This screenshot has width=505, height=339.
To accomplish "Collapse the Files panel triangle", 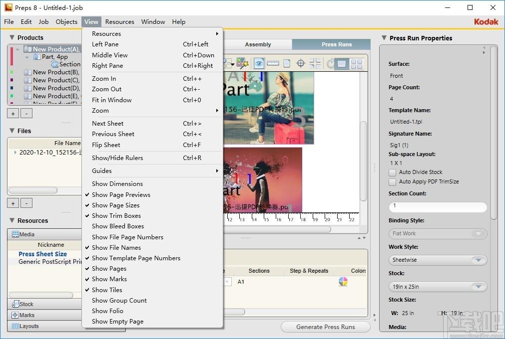I will pos(12,131).
